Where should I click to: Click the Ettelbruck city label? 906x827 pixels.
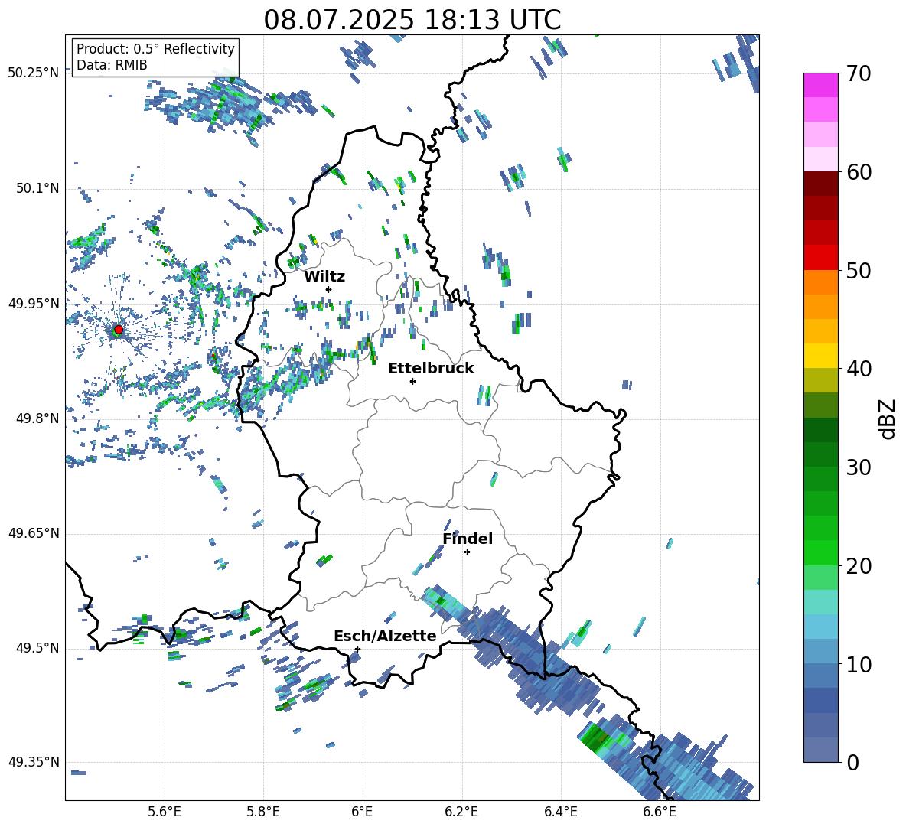point(431,369)
